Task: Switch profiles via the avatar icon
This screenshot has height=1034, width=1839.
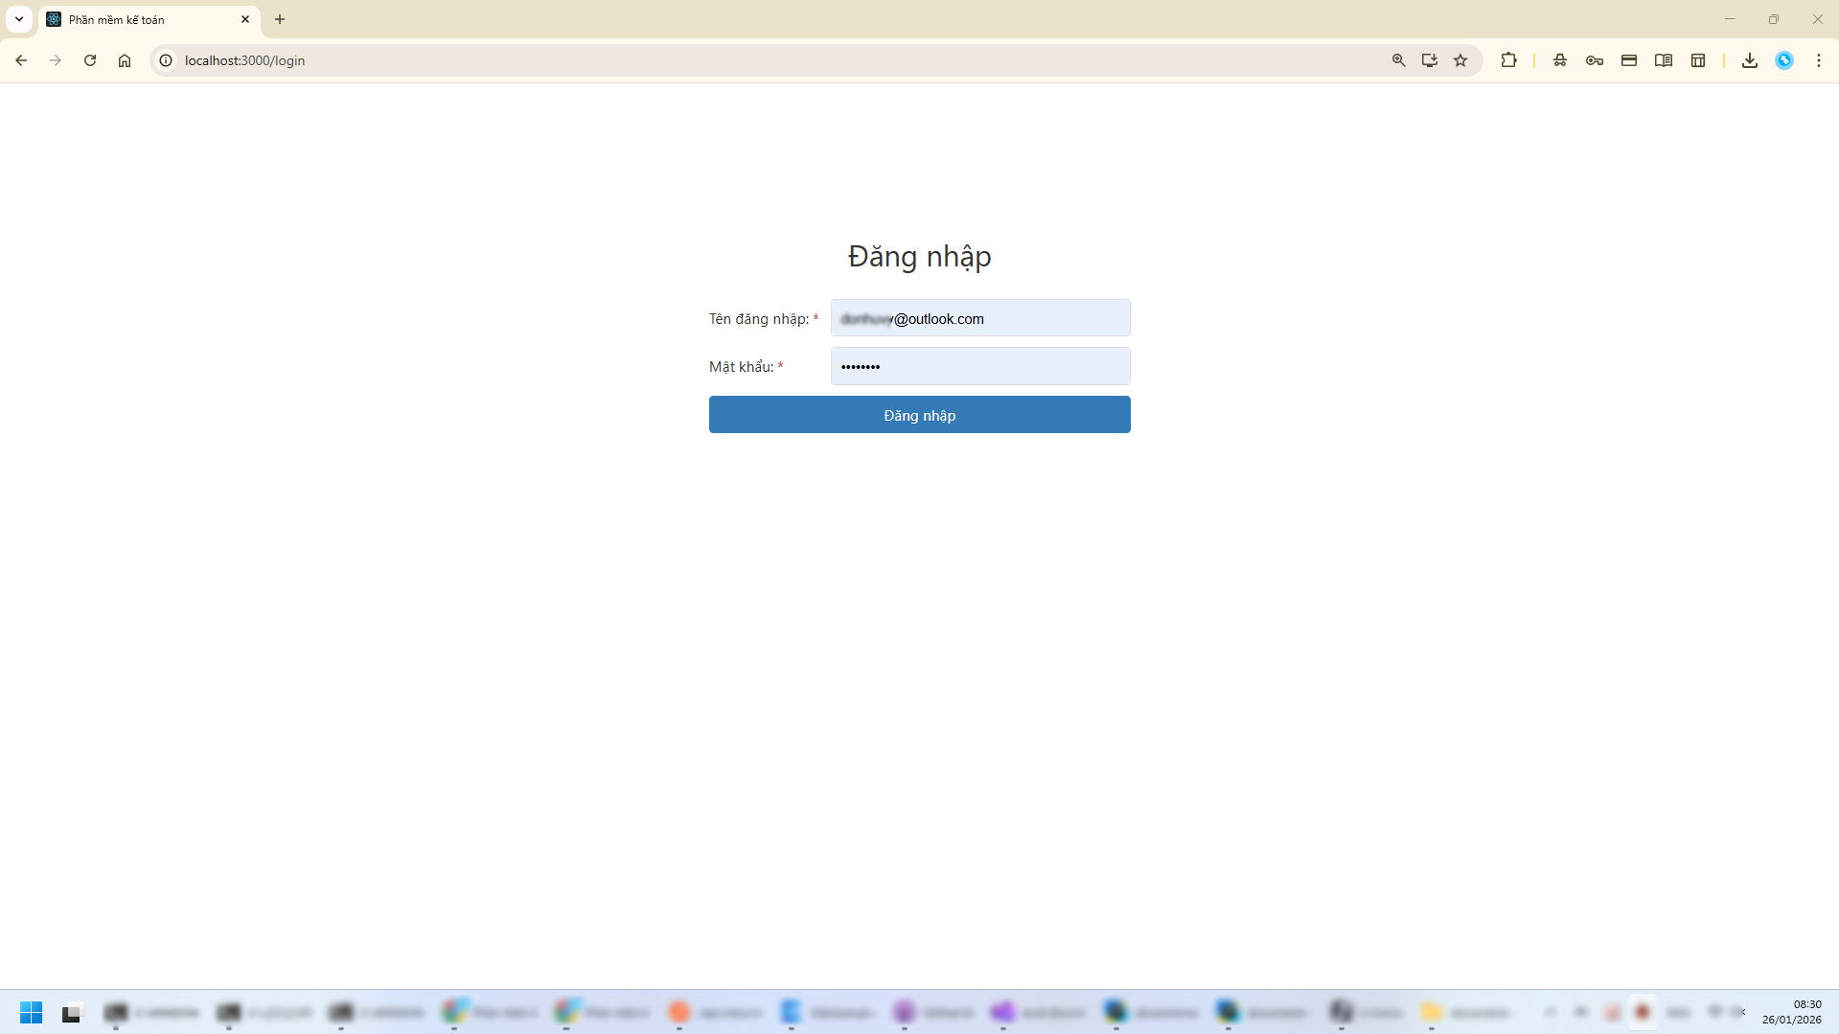Action: pyautogui.click(x=1784, y=60)
